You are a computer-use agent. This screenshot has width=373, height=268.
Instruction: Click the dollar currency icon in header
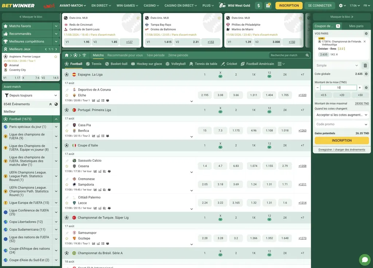pos(259,5)
